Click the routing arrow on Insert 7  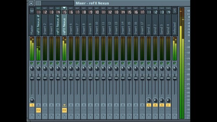77,105
